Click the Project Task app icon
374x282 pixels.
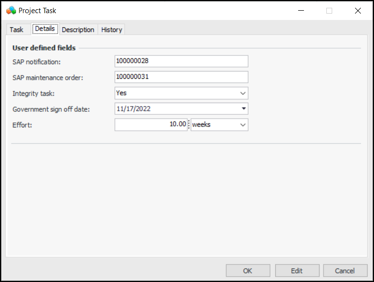11,11
